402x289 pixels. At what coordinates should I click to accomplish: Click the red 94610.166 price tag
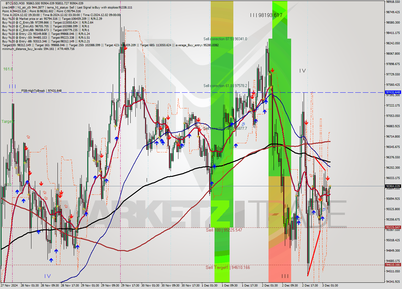click(x=393, y=264)
